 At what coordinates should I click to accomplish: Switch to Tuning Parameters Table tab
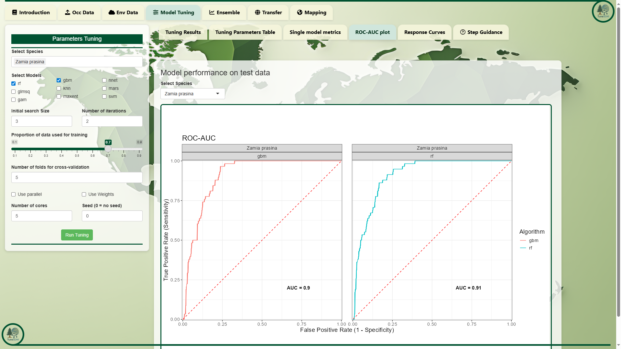click(x=245, y=32)
